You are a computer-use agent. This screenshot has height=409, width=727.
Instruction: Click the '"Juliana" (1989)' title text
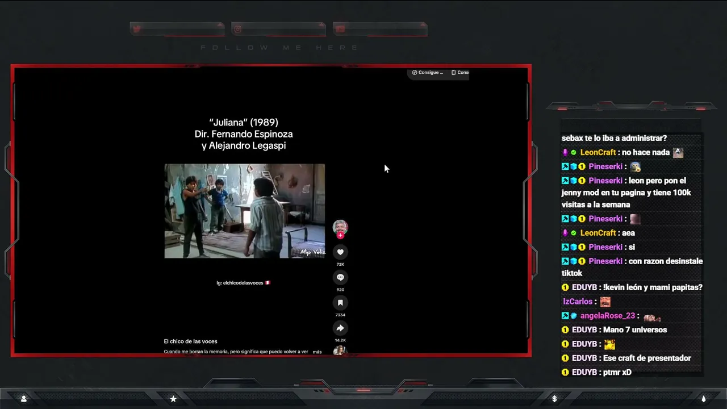pyautogui.click(x=244, y=122)
